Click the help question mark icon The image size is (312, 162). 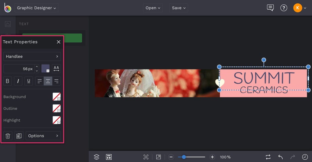[284, 8]
